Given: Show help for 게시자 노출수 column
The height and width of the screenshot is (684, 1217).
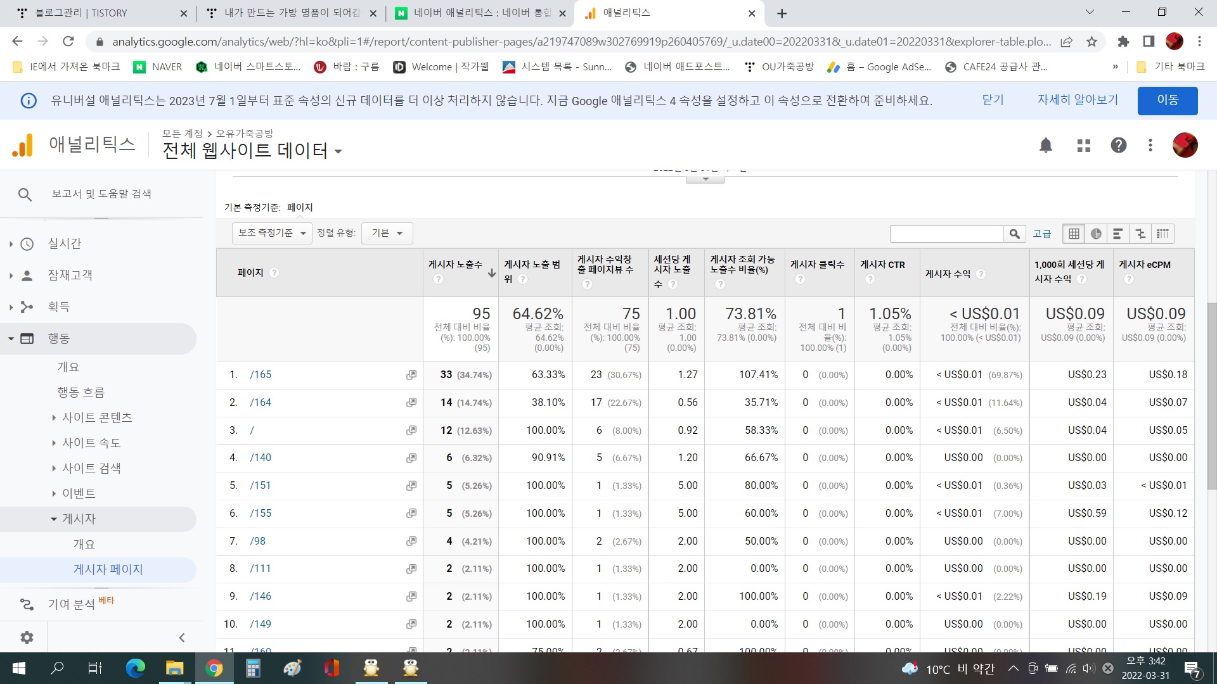Looking at the screenshot, I should click(438, 279).
